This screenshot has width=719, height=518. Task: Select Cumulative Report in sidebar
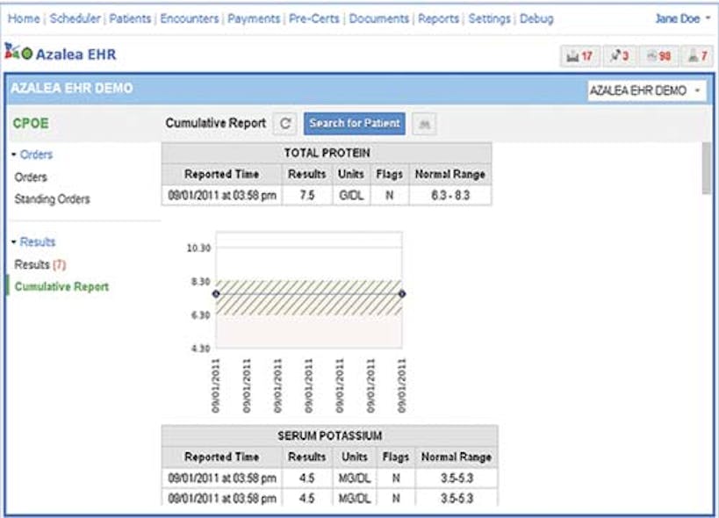[62, 286]
